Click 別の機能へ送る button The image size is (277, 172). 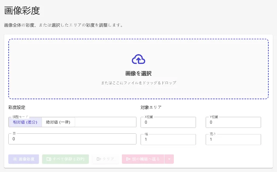tap(143, 159)
